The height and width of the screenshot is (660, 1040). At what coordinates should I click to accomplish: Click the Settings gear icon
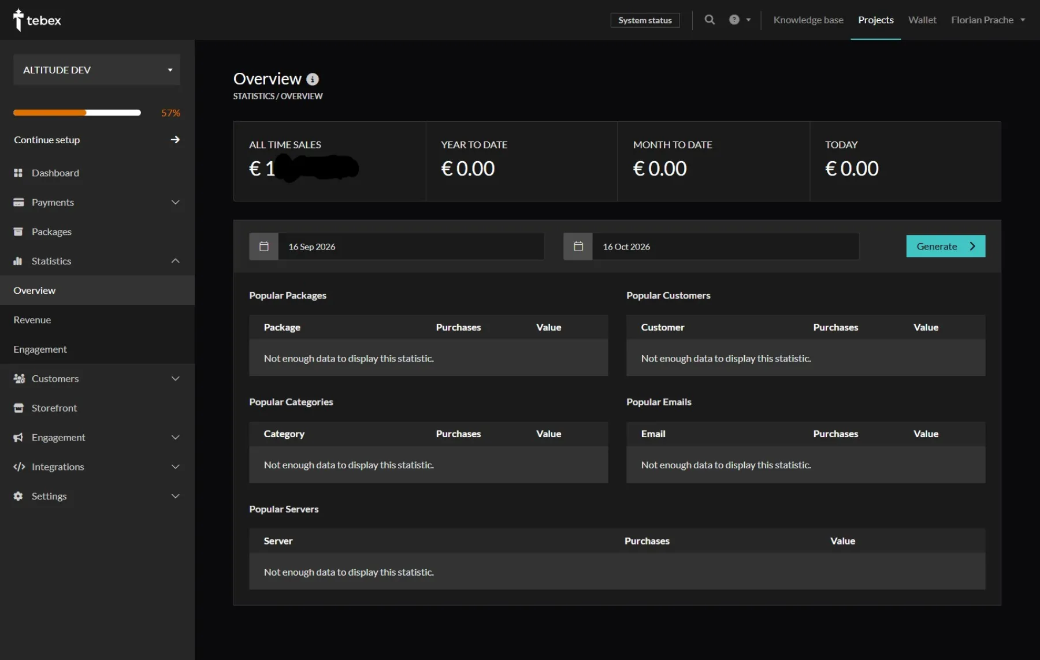(x=18, y=496)
